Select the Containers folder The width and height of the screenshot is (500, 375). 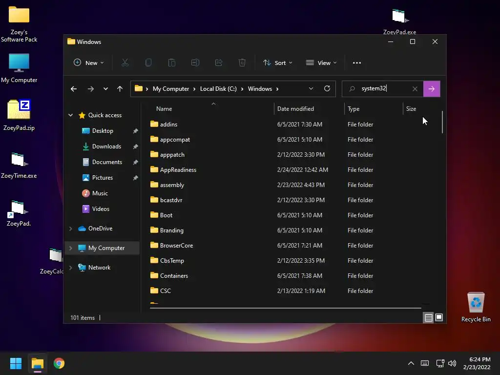click(x=174, y=276)
